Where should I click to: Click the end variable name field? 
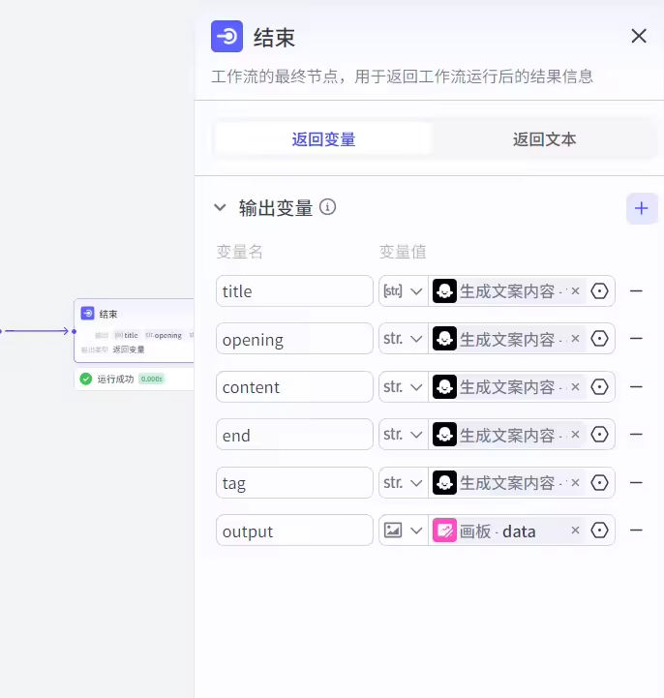(294, 435)
